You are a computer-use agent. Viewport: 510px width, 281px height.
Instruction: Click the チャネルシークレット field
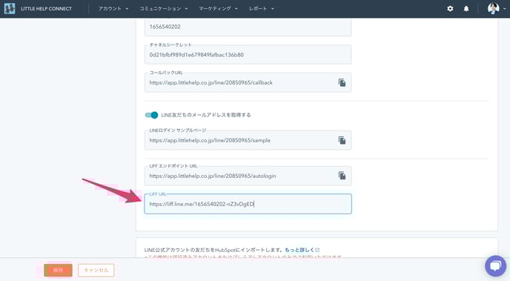pos(248,54)
